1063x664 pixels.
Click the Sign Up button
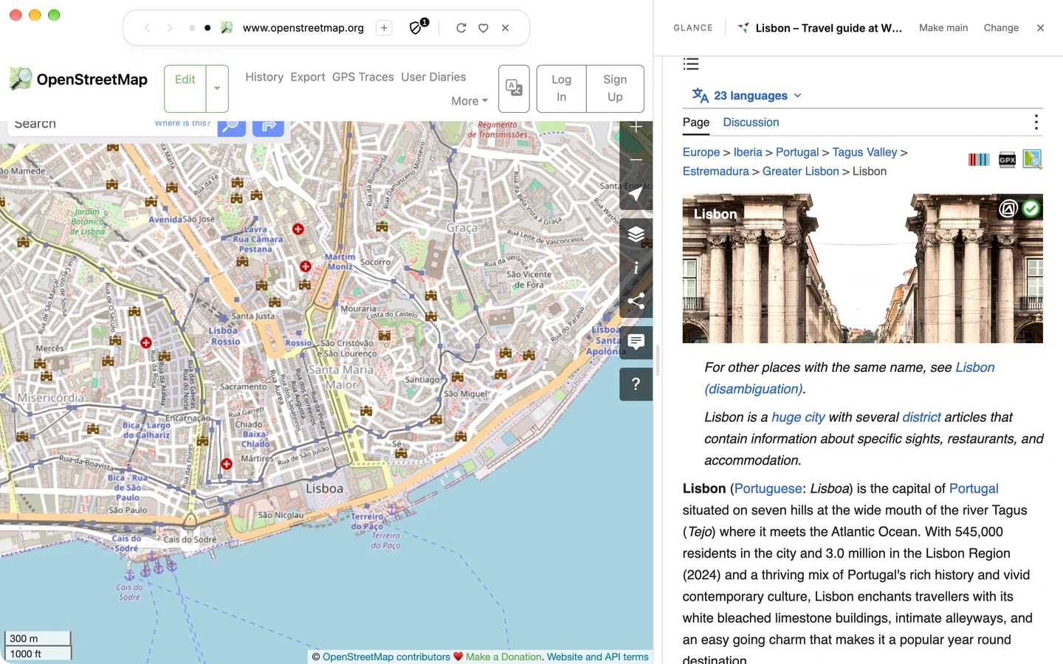pos(615,89)
